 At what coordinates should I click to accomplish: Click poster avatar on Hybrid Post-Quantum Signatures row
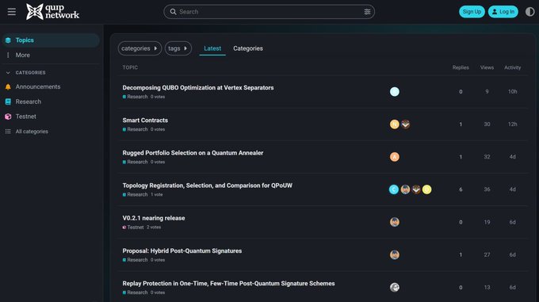pos(394,254)
